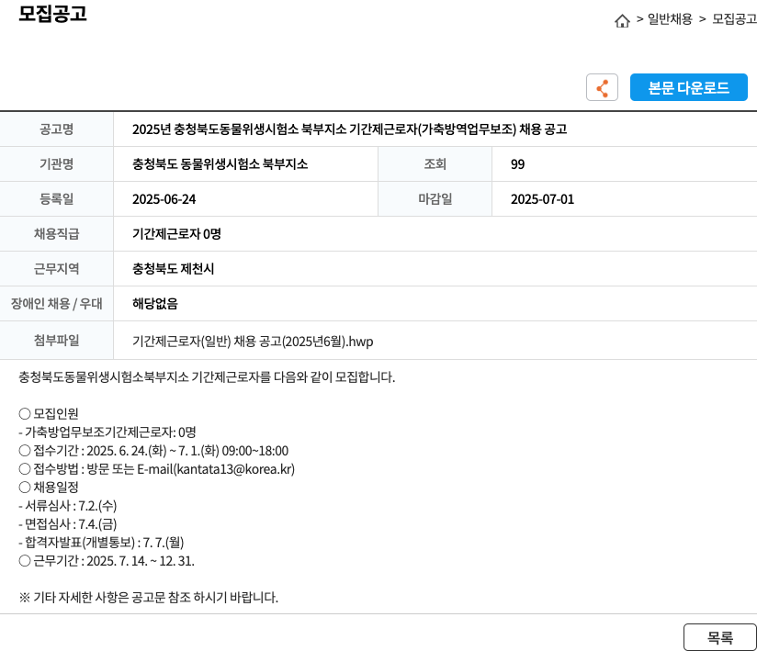Click the view count 99

(x=517, y=164)
